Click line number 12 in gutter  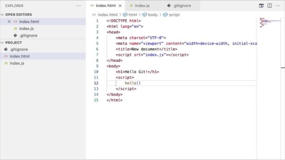(x=96, y=83)
